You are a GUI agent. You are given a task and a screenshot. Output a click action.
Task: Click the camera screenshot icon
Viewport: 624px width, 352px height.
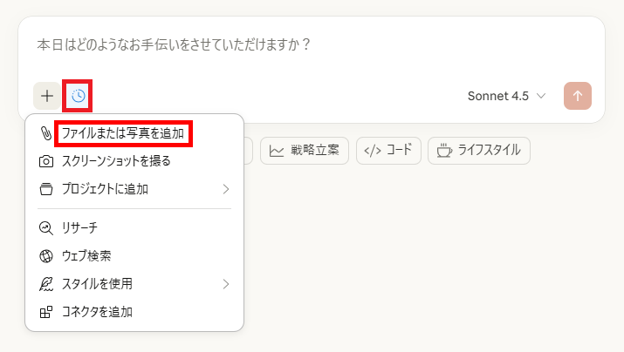46,161
